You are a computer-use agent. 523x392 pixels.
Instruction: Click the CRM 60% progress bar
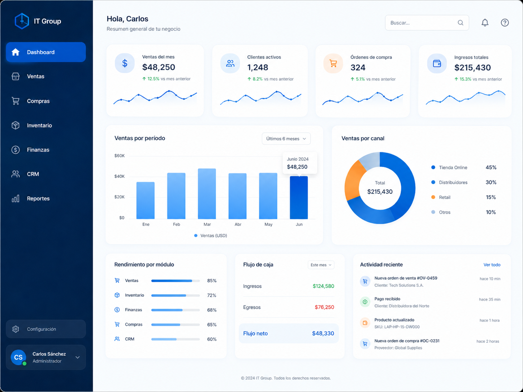tap(176, 339)
